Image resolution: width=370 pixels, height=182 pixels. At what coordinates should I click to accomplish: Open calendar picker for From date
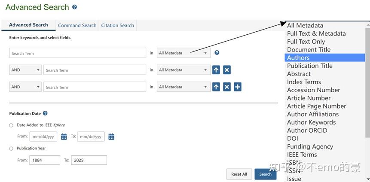[64, 137]
